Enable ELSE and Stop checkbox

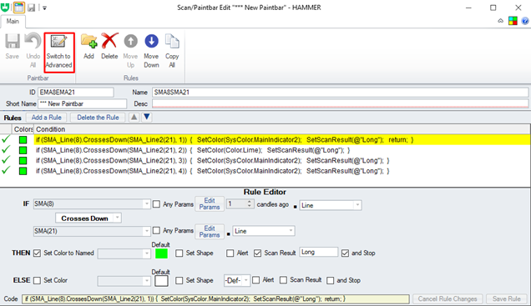[x=330, y=280]
